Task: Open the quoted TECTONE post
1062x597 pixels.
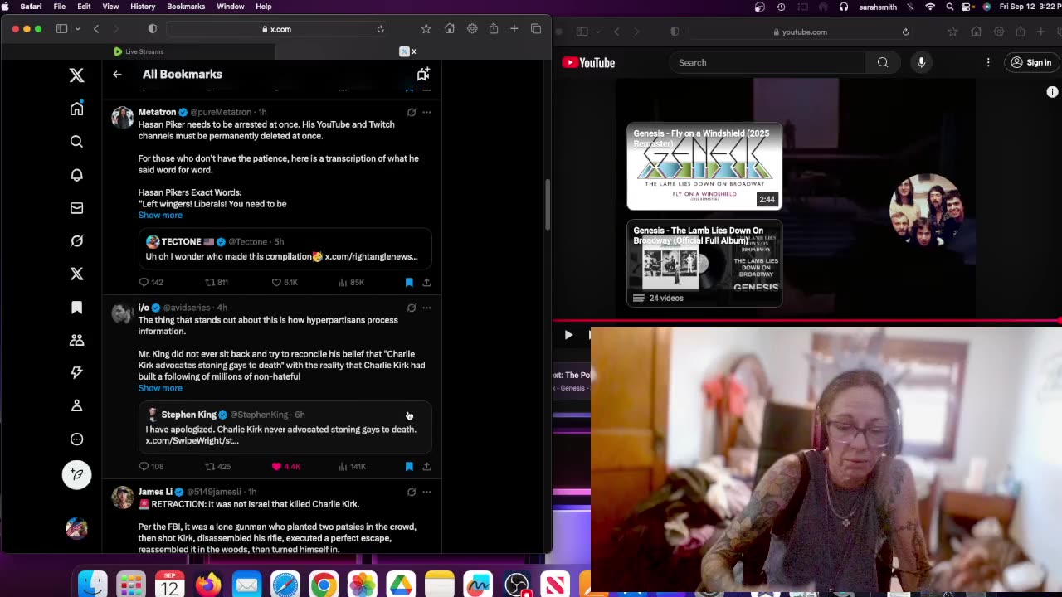Action: tap(285, 249)
